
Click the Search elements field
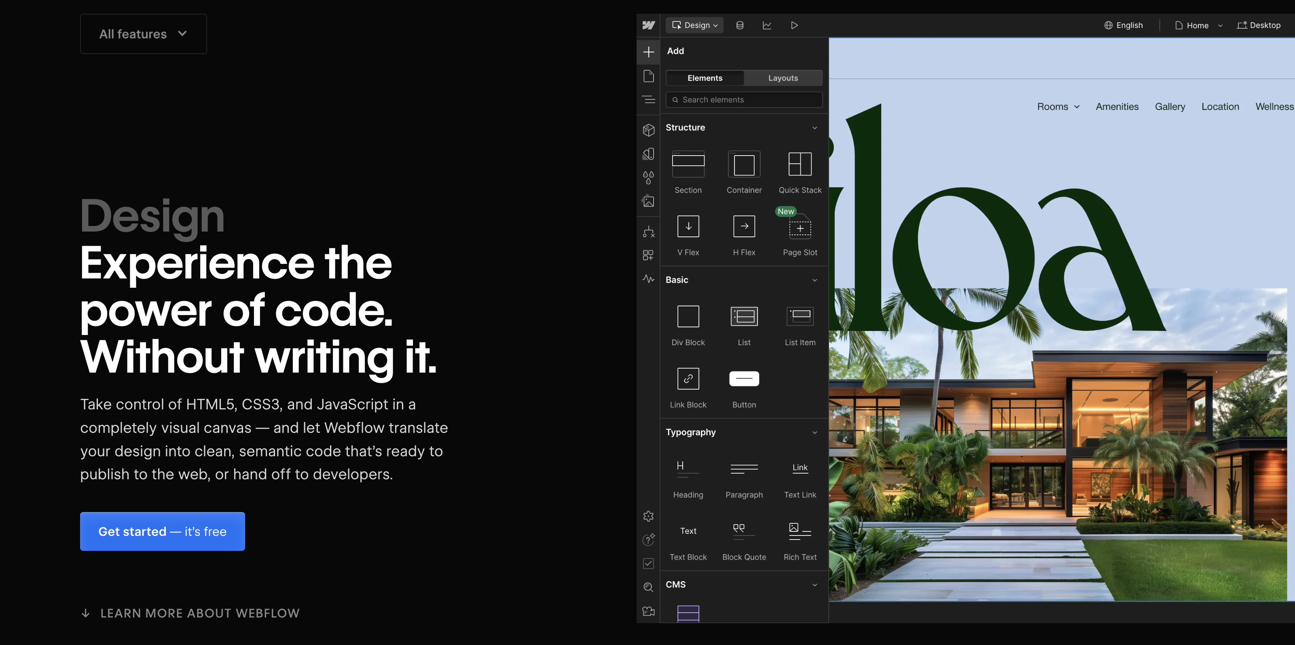click(x=744, y=99)
